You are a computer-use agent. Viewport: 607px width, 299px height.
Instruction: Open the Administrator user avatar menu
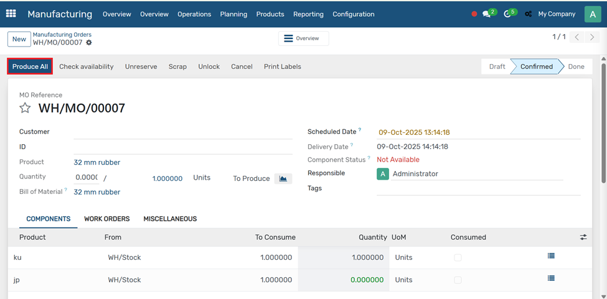[592, 14]
